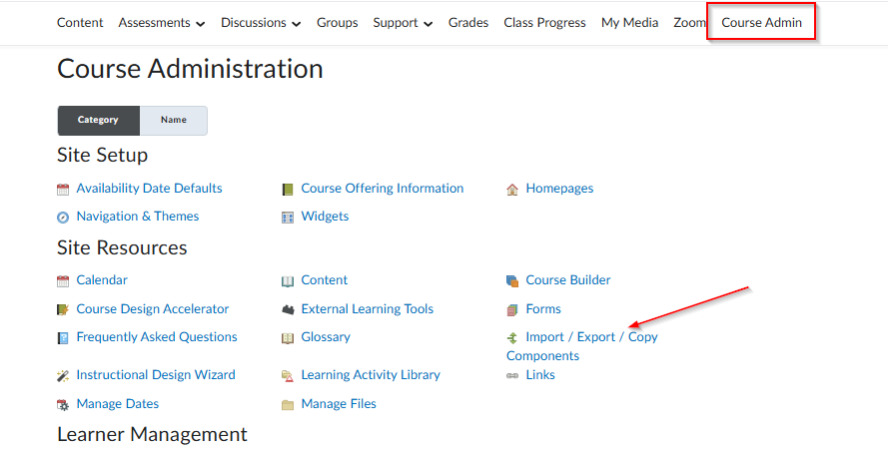Expand the Discussions dropdown menu
This screenshot has width=888, height=457.
(261, 23)
